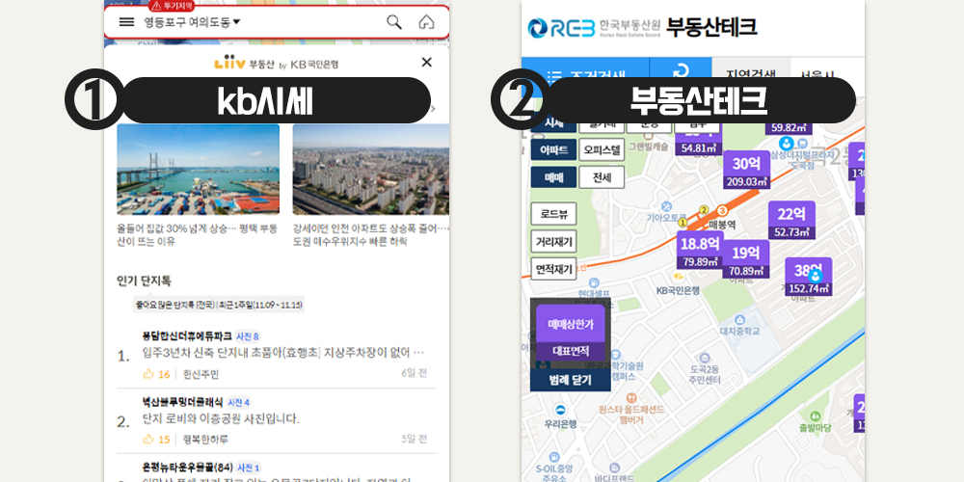
Task: Select the 오피스텔 property type toggle
Action: [602, 149]
